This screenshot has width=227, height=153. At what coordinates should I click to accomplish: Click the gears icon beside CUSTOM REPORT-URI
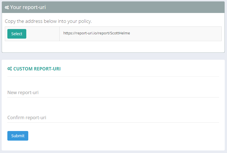pos(10,69)
